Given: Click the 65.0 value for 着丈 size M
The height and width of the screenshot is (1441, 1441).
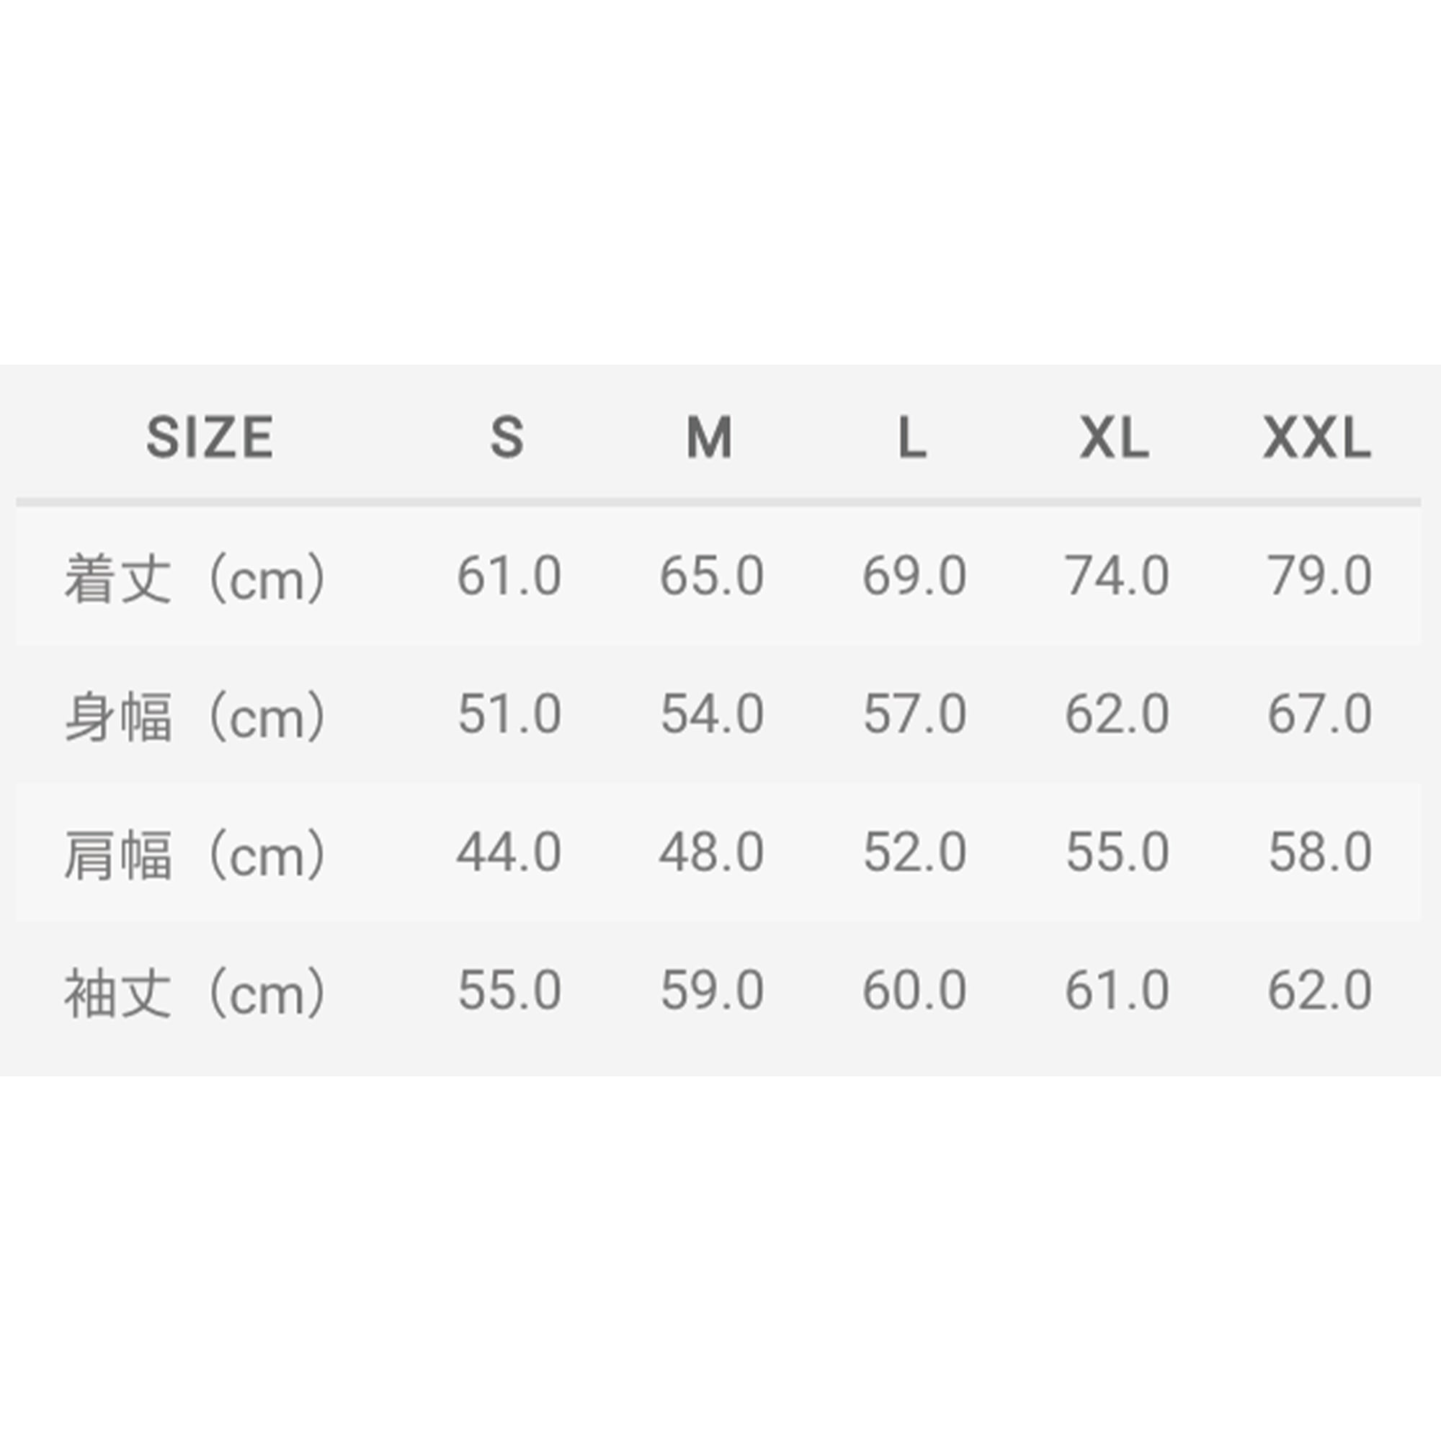Looking at the screenshot, I should [712, 576].
